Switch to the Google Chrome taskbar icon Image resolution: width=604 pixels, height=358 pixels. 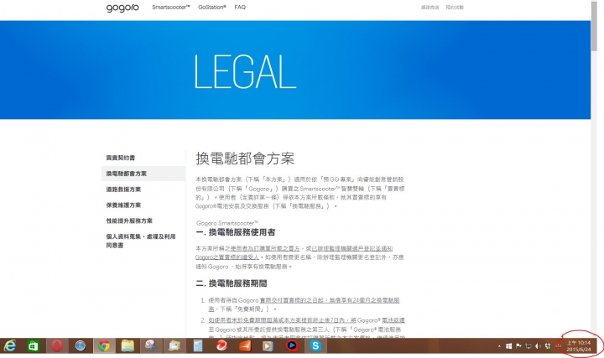tap(104, 345)
